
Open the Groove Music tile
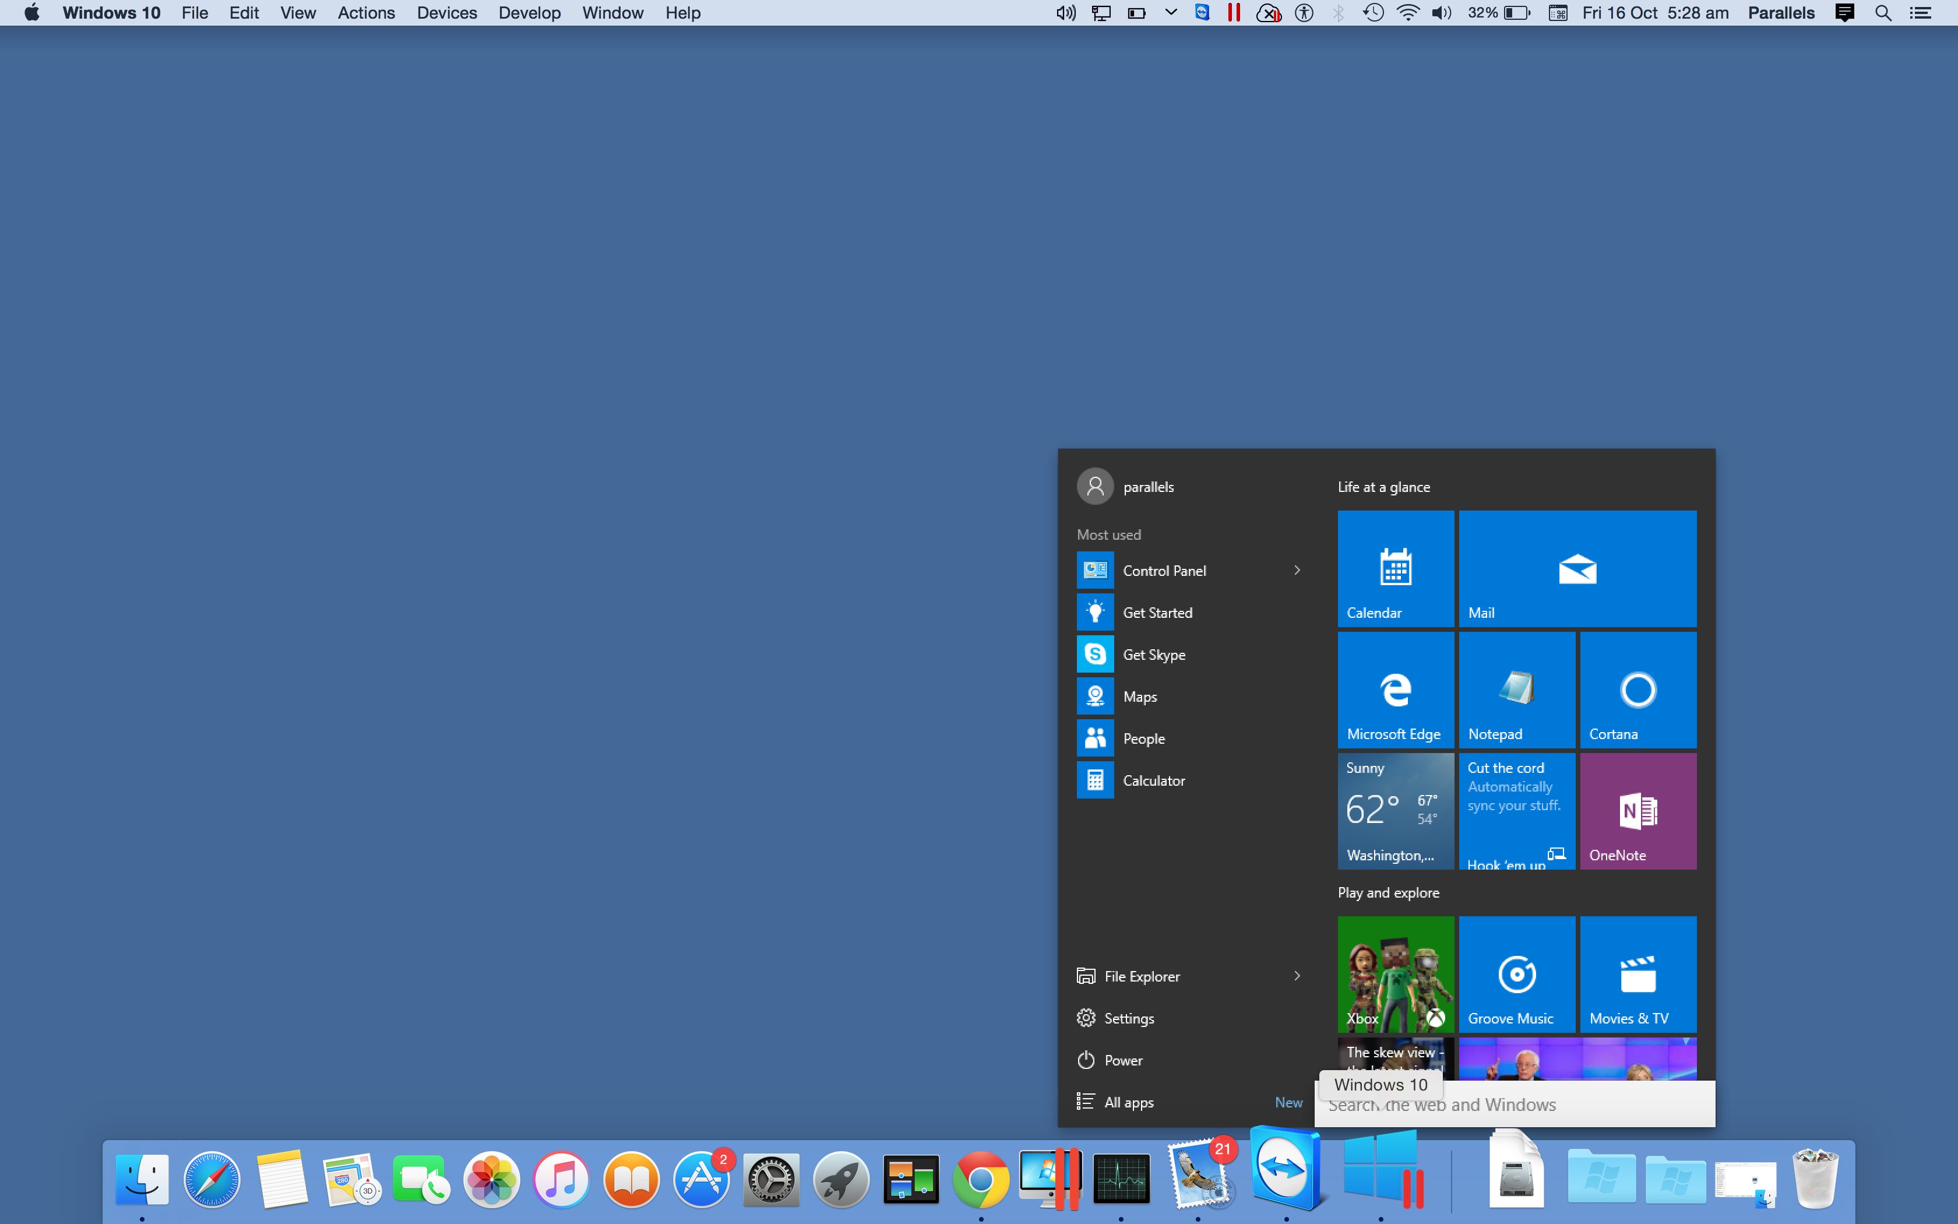(1516, 974)
